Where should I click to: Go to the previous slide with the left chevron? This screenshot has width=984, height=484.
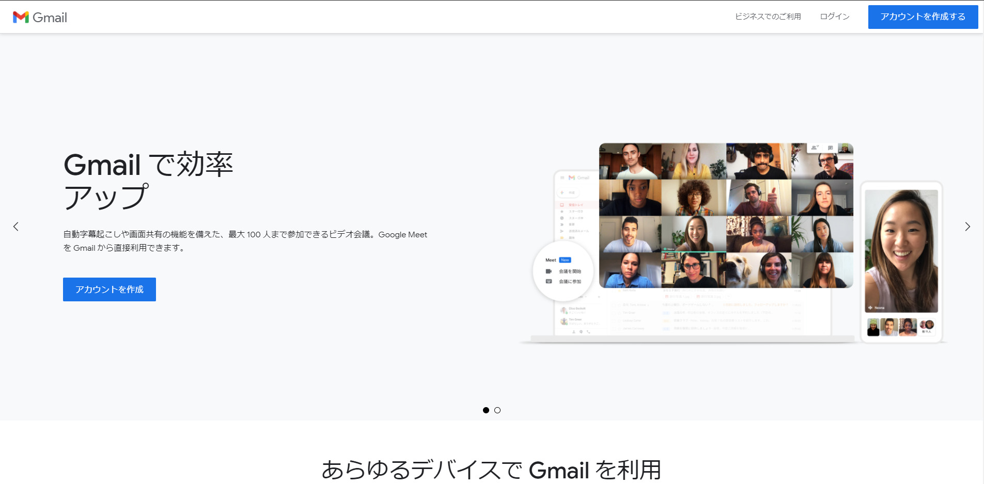point(16,227)
